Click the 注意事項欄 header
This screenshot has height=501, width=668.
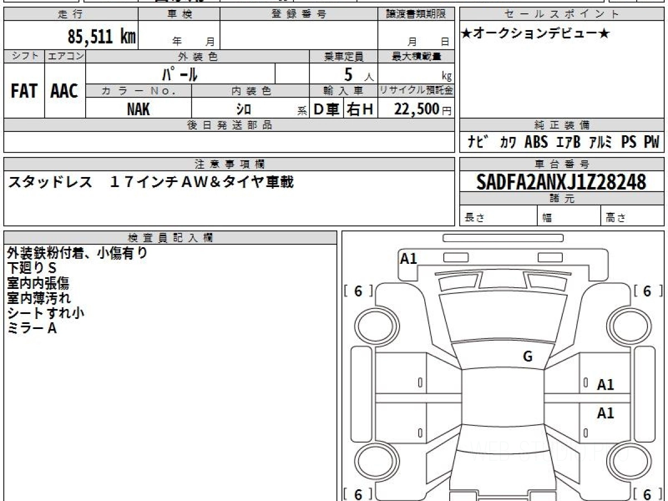pyautogui.click(x=229, y=164)
